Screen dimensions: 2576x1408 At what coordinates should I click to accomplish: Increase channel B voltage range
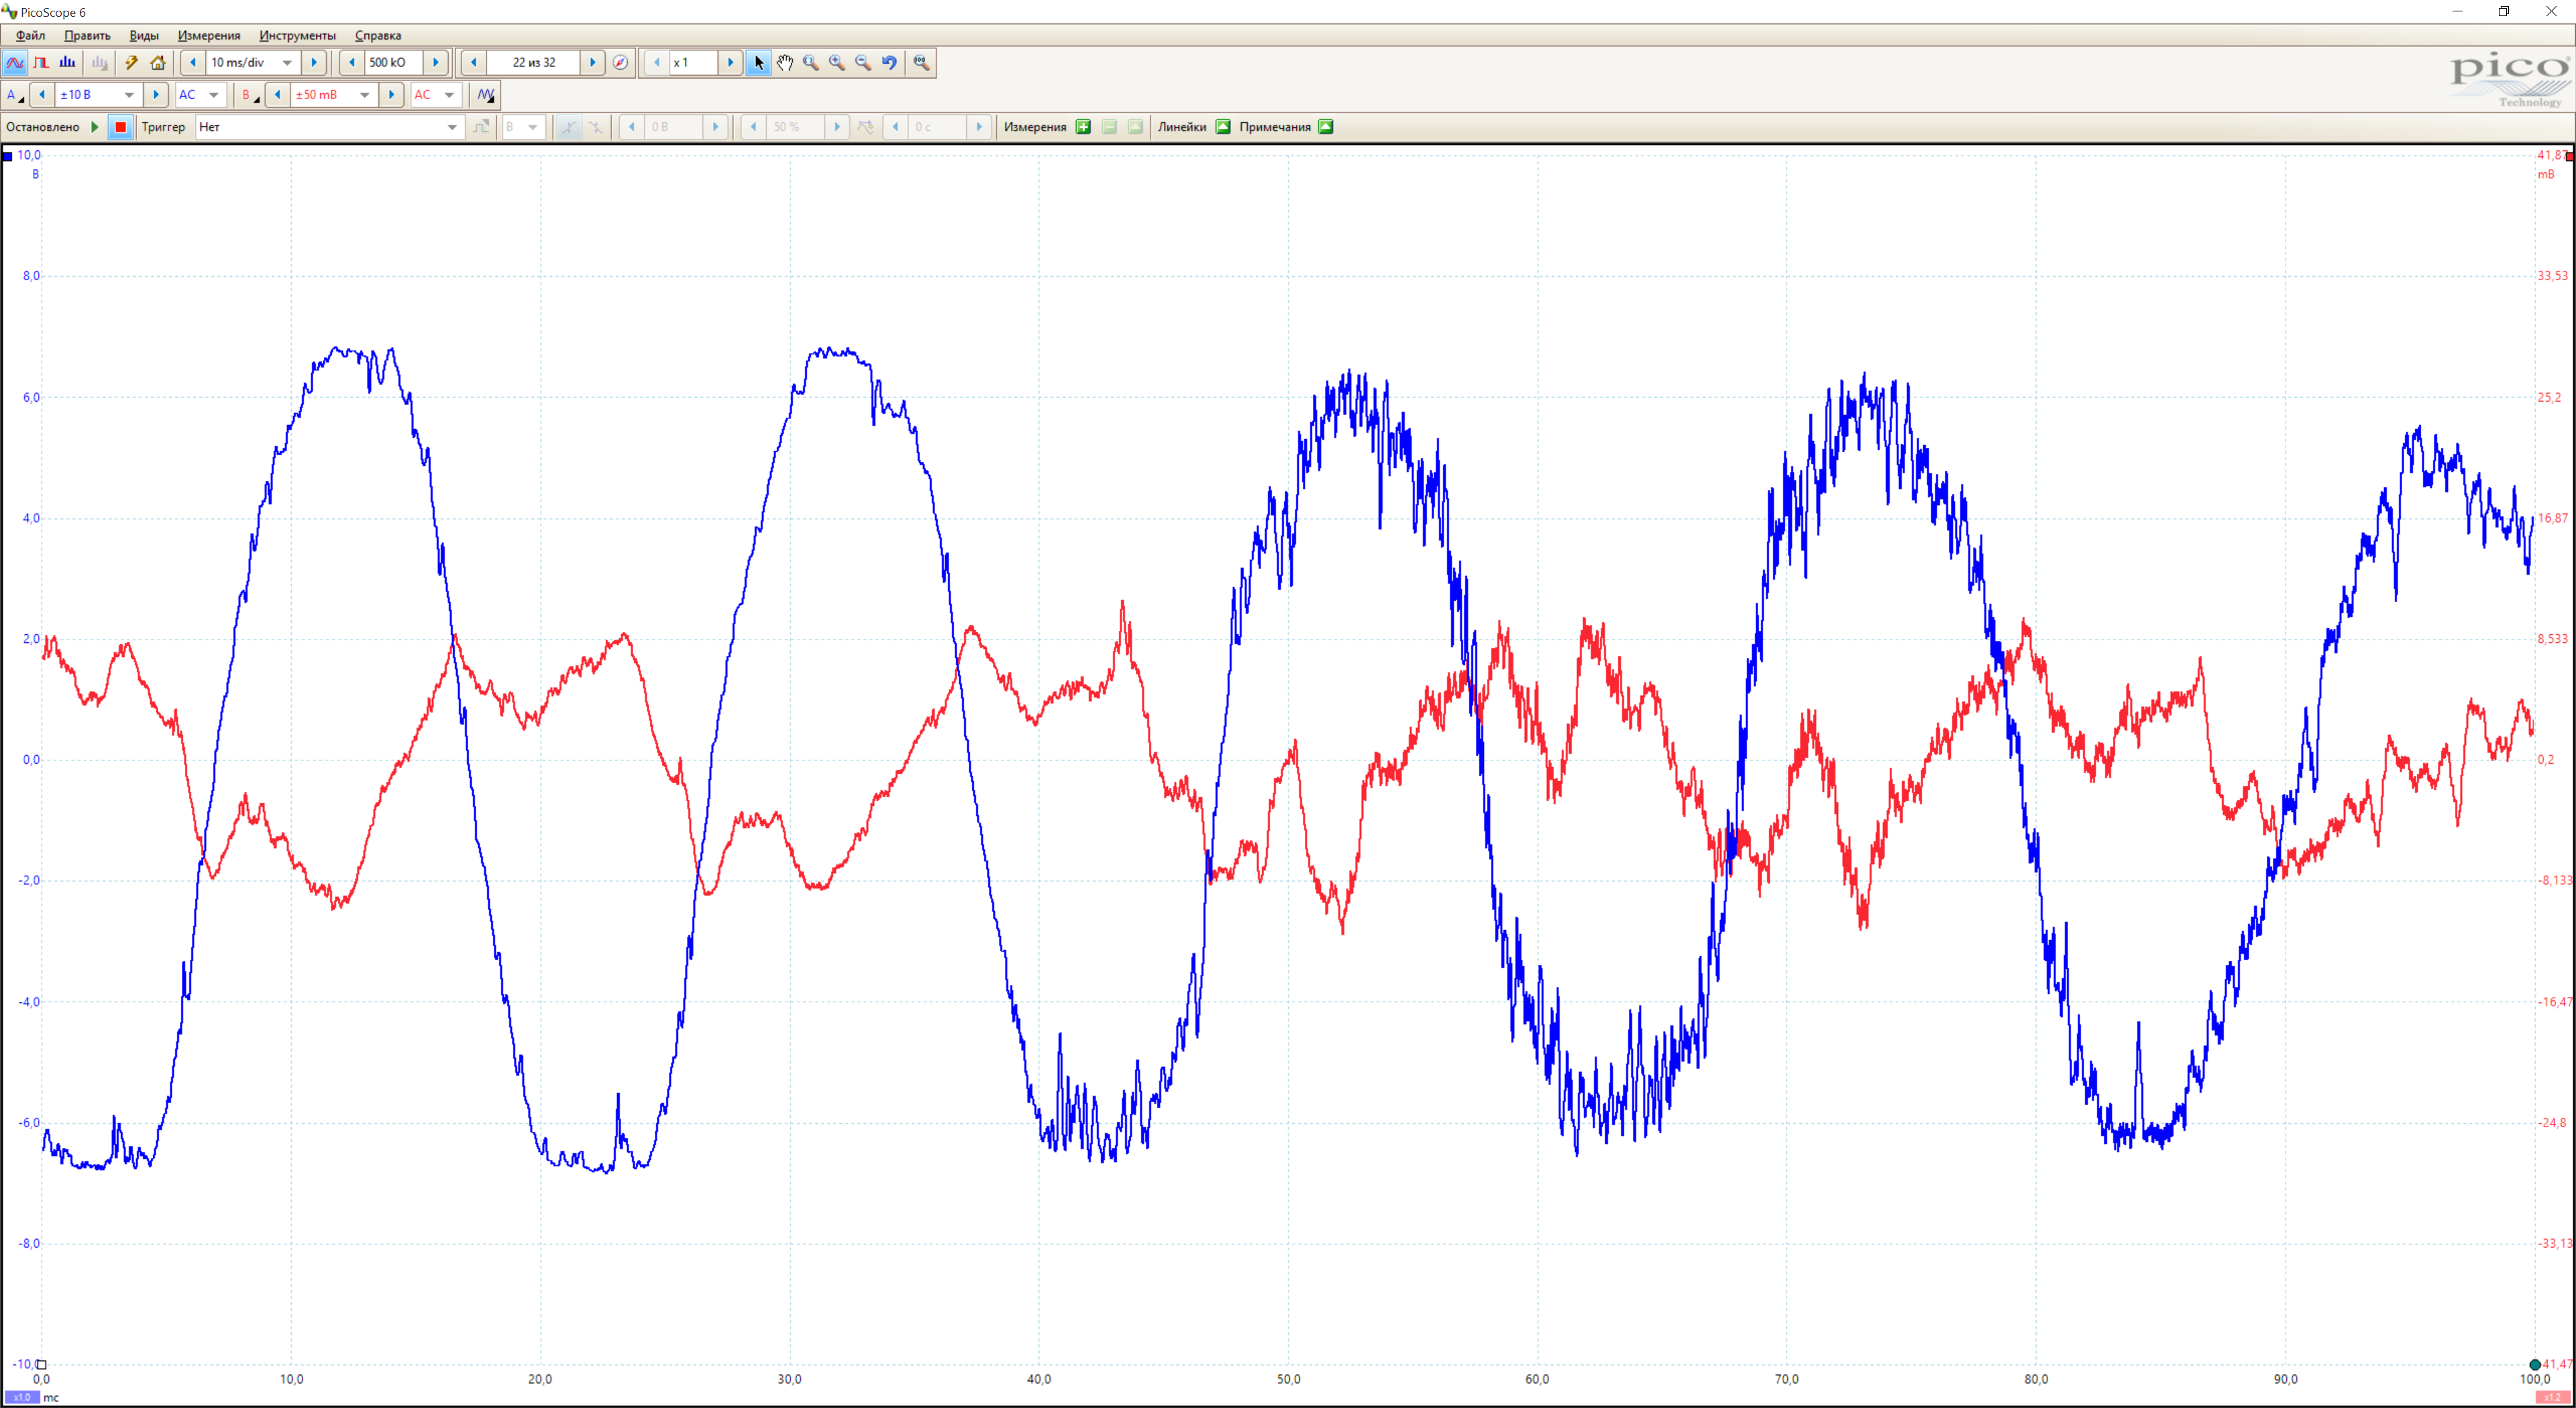click(392, 95)
